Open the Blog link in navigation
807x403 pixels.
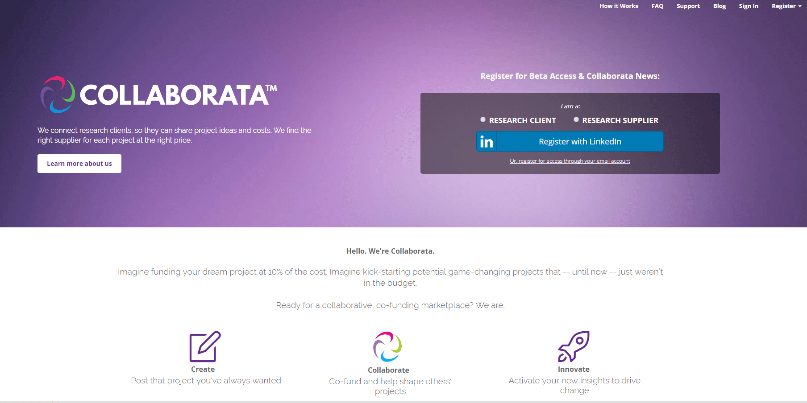(720, 6)
